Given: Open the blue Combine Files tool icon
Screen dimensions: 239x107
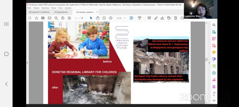Looking at the screenshot, I should pyautogui.click(x=214, y=59).
